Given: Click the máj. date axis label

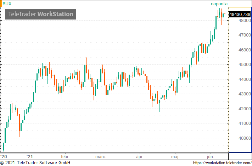Looking at the screenshot, I should pyautogui.click(x=175, y=157).
